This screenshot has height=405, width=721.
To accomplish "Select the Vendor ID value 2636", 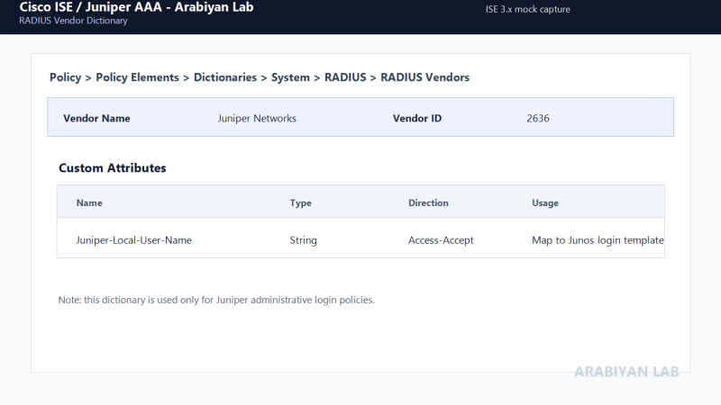I will click(537, 119).
